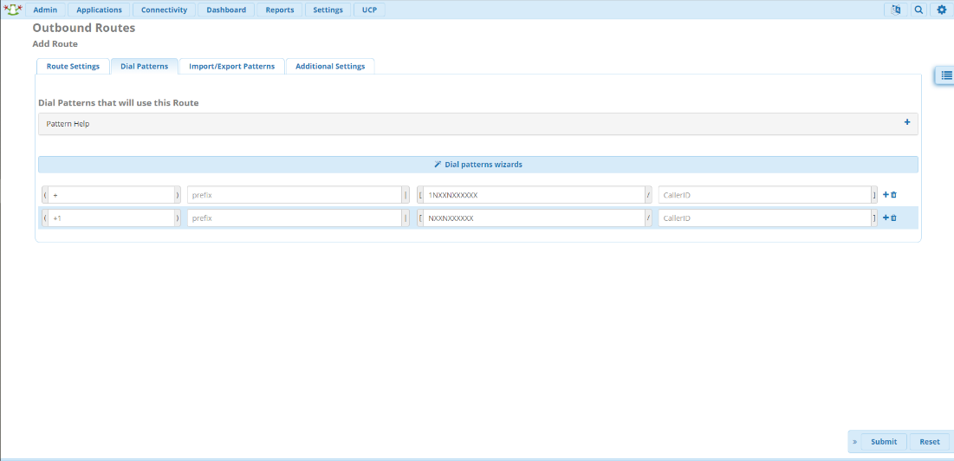Add a pattern after the second row
954x461 pixels.
[886, 218]
